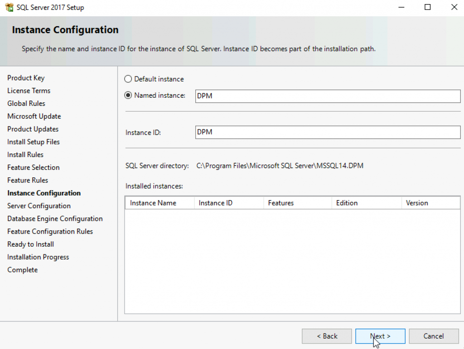Screen dimensions: 464x349
Task: Select the Default instance radio button
Action: click(x=128, y=79)
